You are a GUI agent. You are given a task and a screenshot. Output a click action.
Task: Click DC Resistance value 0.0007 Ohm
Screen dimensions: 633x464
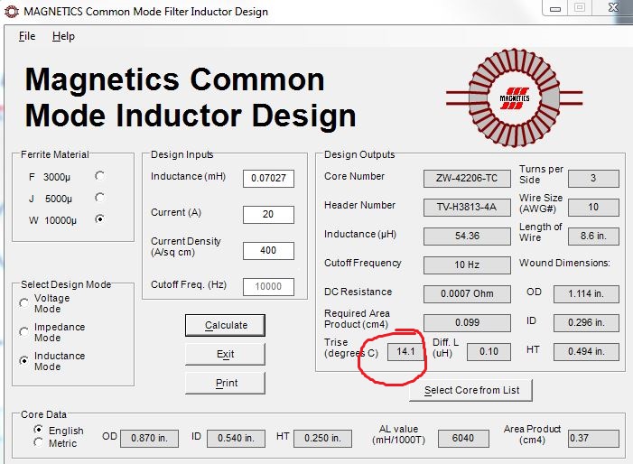[467, 293]
